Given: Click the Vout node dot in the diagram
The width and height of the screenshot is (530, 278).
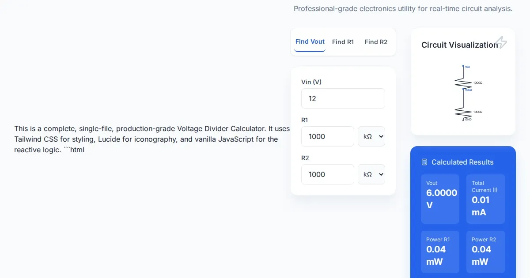Looking at the screenshot, I should coord(463,89).
